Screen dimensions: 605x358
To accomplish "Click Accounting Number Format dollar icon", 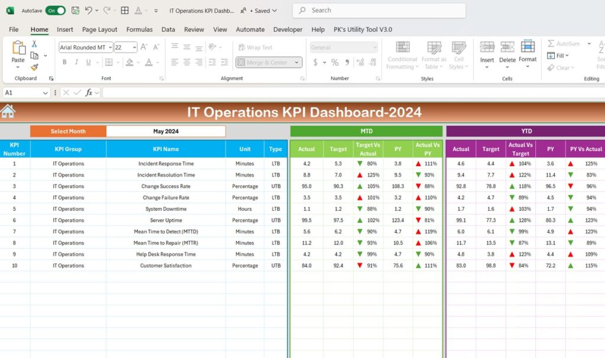I will click(315, 62).
